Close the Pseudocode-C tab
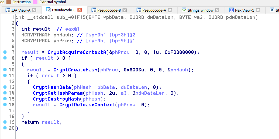Viewport: 279px width, 139px height. coord(80,10)
